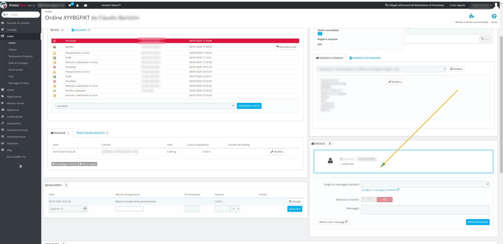Open the Il mio negozio link
The width and height of the screenshot is (503, 244).
click(457, 5)
